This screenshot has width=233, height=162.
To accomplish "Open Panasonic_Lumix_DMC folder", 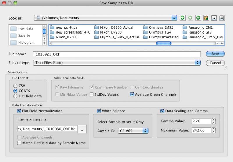I will 203,37.
